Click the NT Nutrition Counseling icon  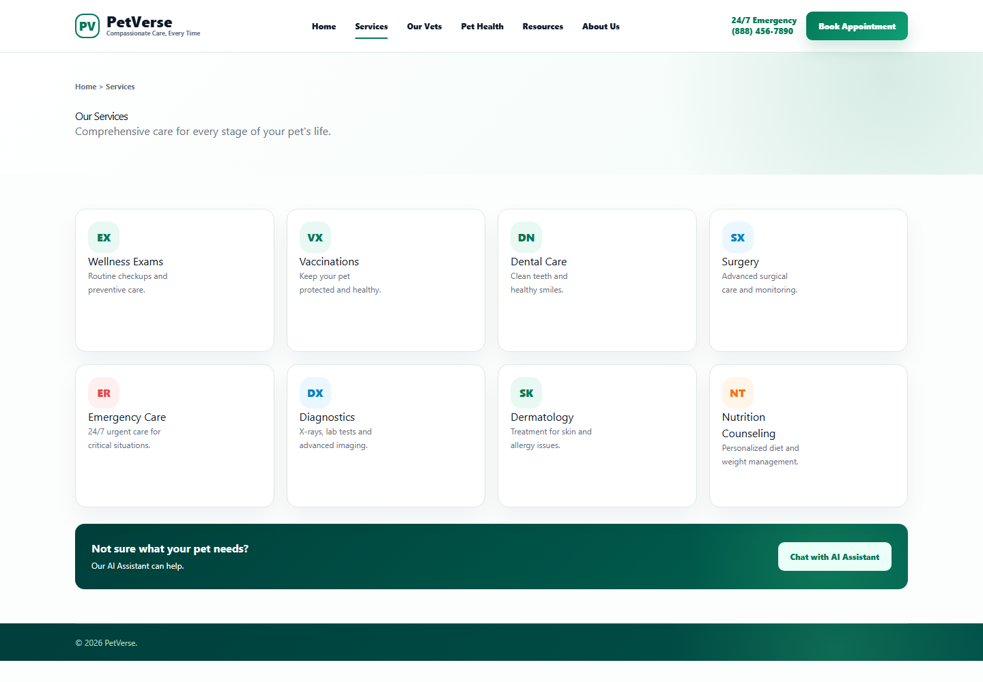[738, 393]
